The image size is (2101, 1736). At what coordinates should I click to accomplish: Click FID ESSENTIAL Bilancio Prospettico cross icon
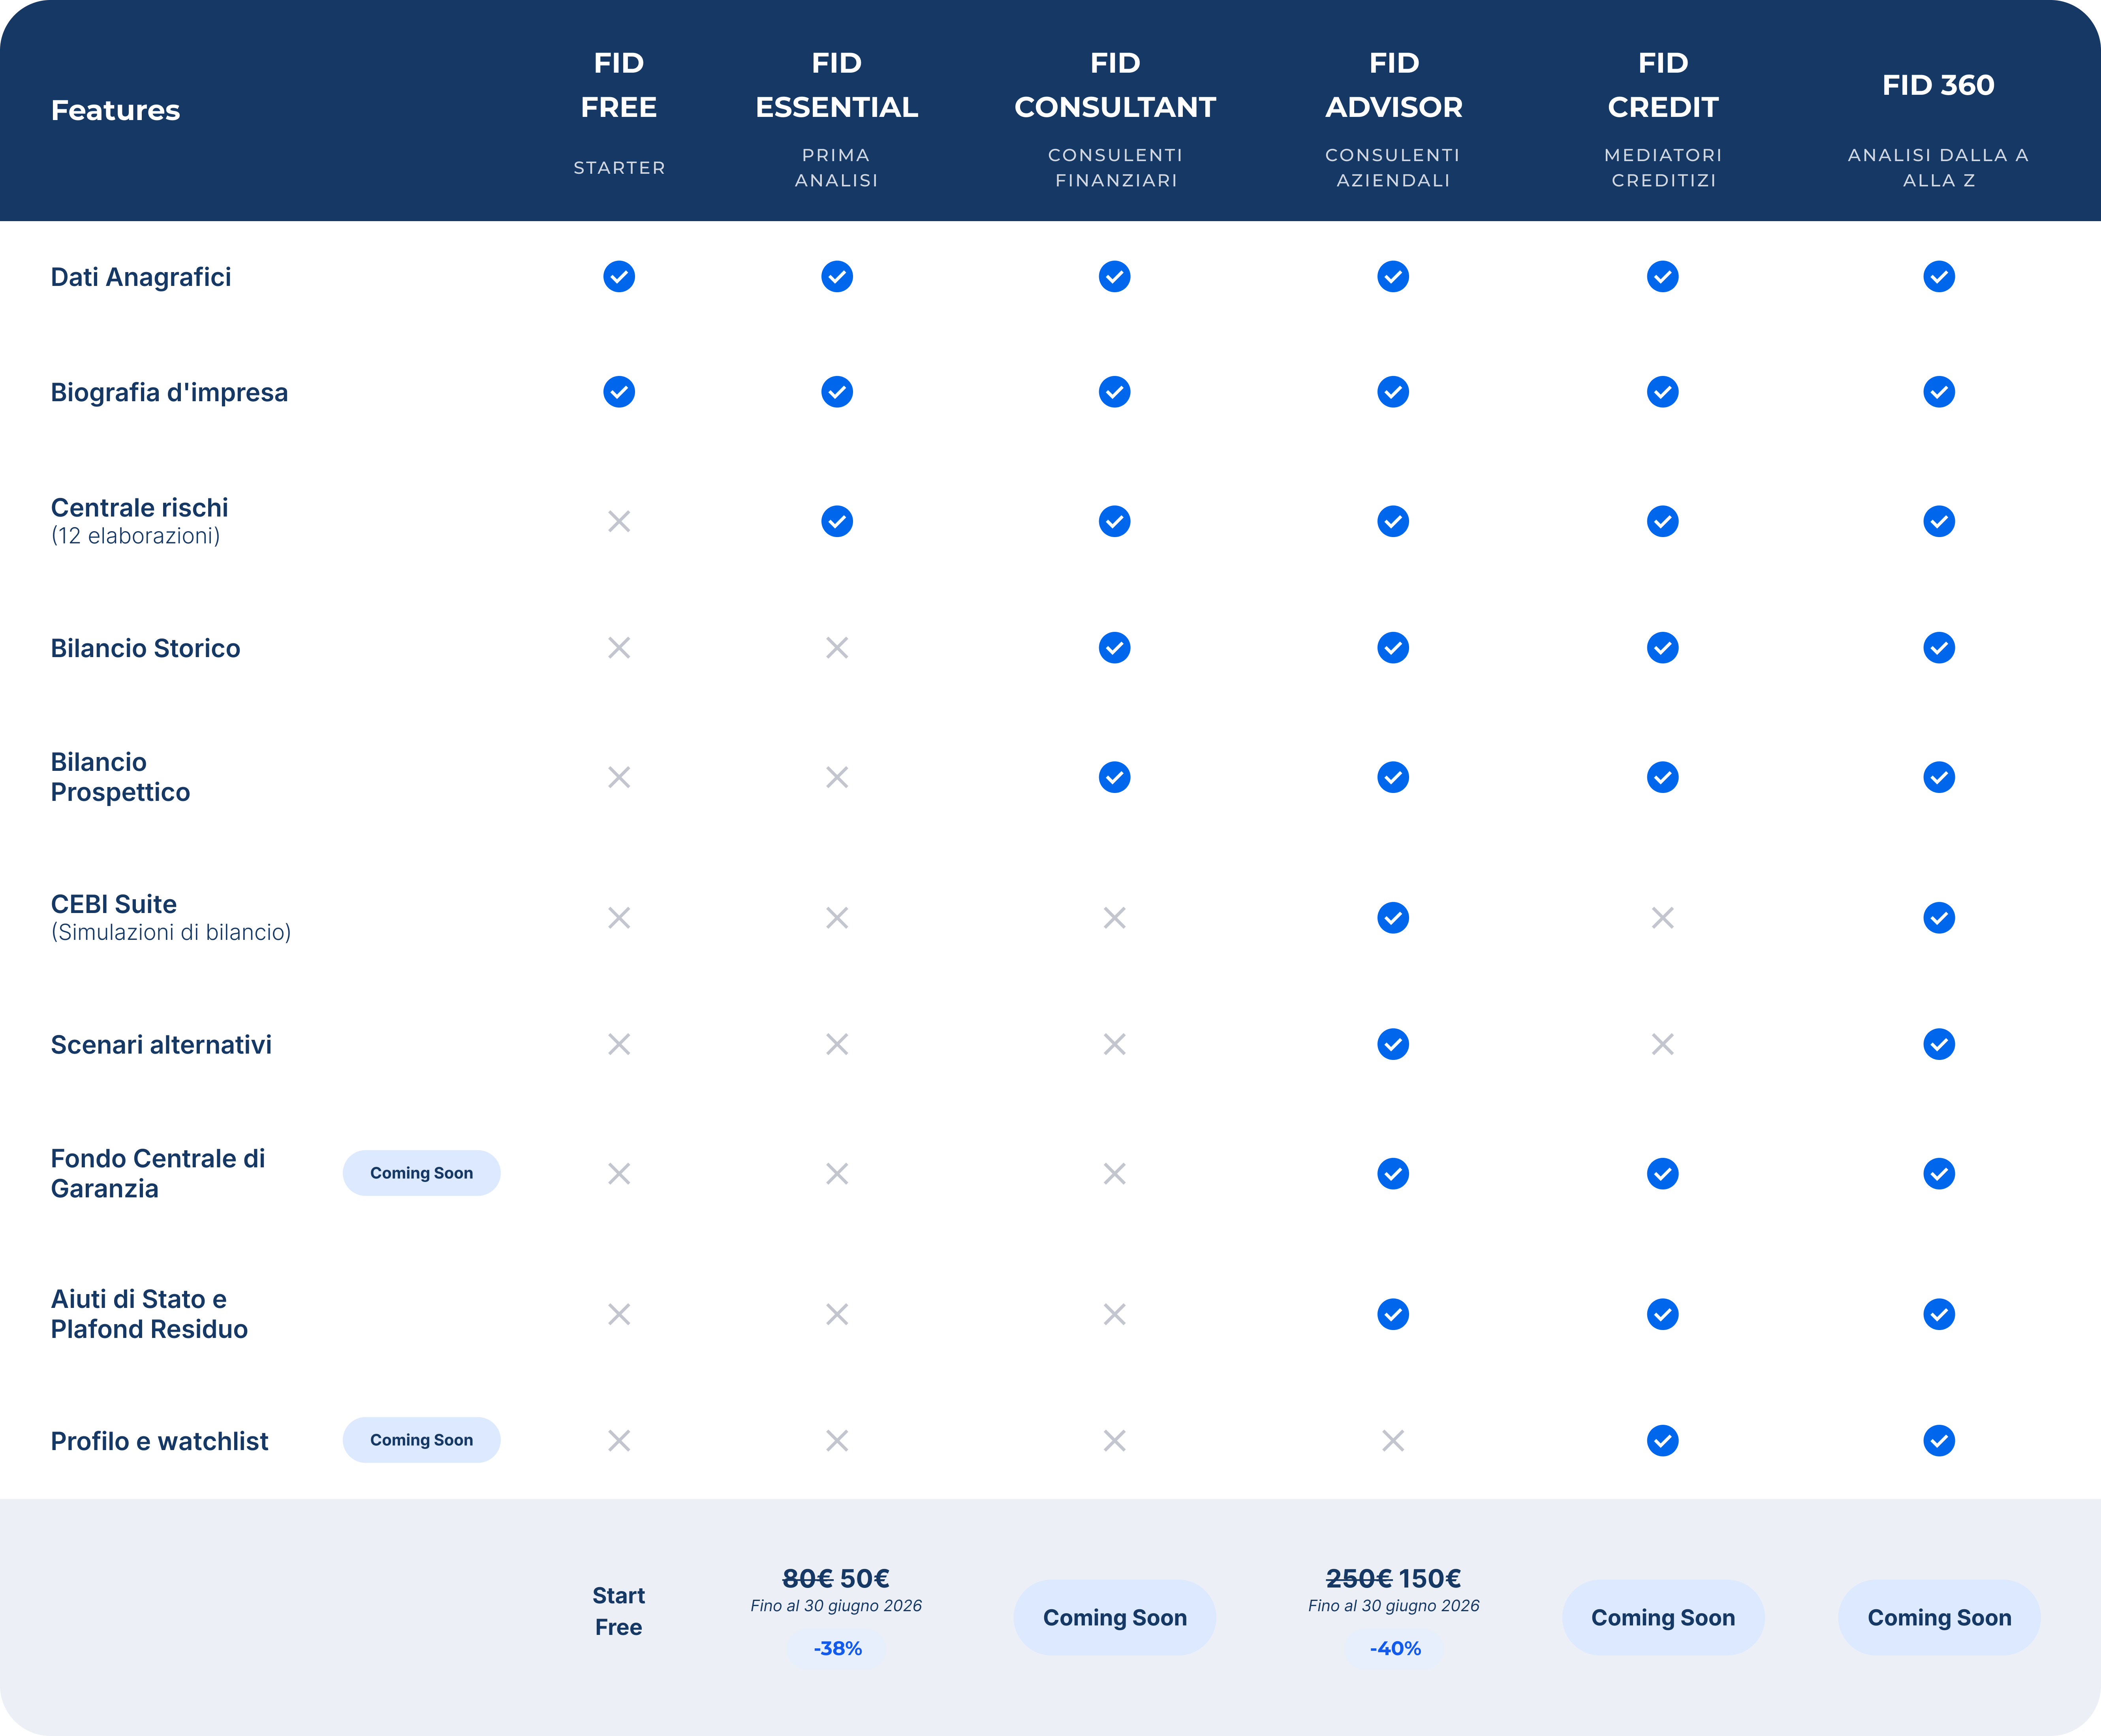coord(837,777)
